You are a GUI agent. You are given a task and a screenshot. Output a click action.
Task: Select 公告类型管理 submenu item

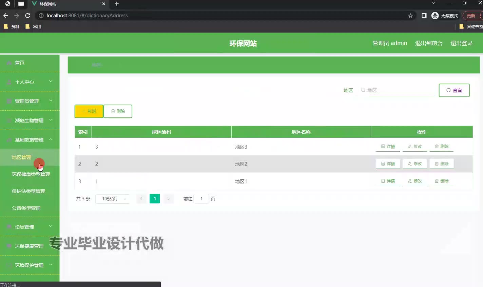point(30,208)
